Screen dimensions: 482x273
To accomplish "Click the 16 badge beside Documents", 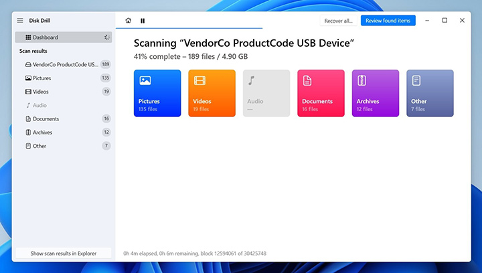I will tap(106, 118).
